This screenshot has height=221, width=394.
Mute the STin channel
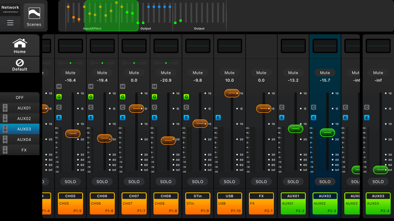198,73
